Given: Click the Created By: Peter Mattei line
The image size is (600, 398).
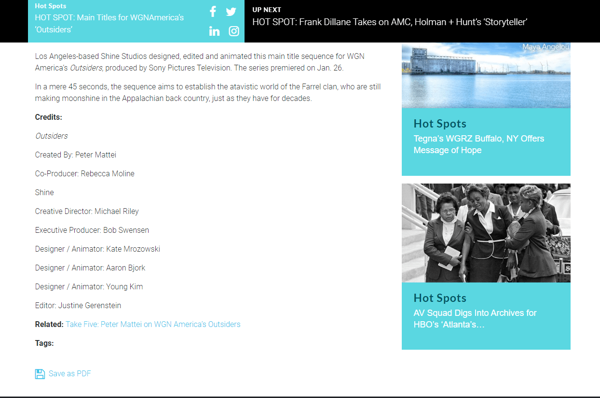Looking at the screenshot, I should (x=76, y=155).
